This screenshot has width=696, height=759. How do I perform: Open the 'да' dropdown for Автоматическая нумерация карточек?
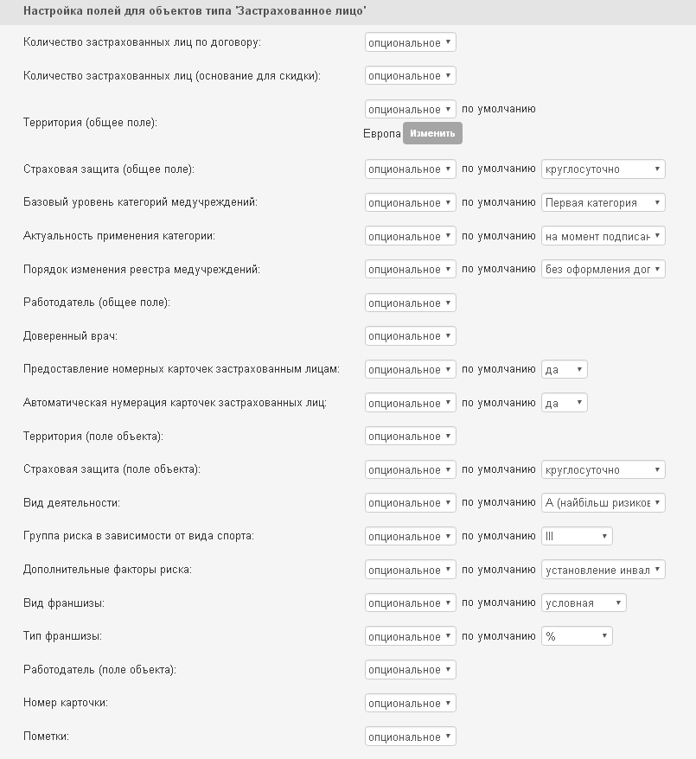click(564, 403)
